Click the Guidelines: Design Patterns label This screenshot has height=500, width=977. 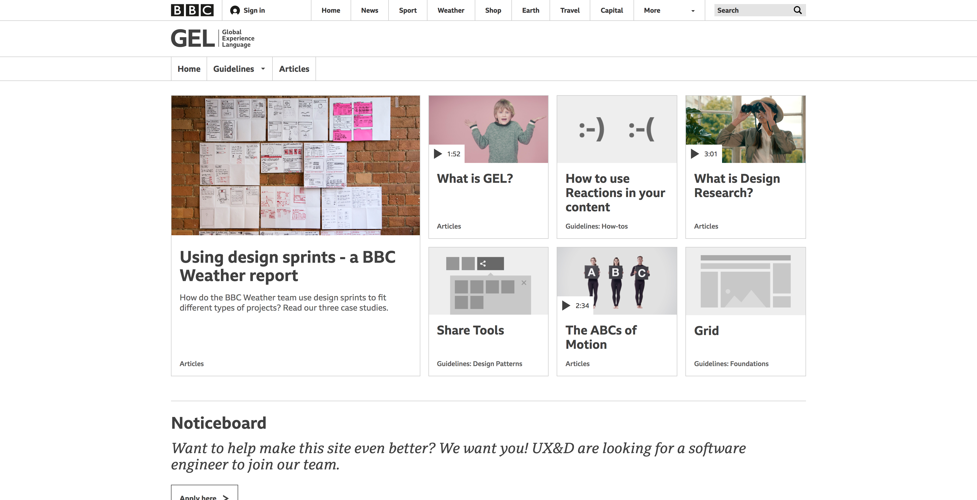[x=479, y=364]
